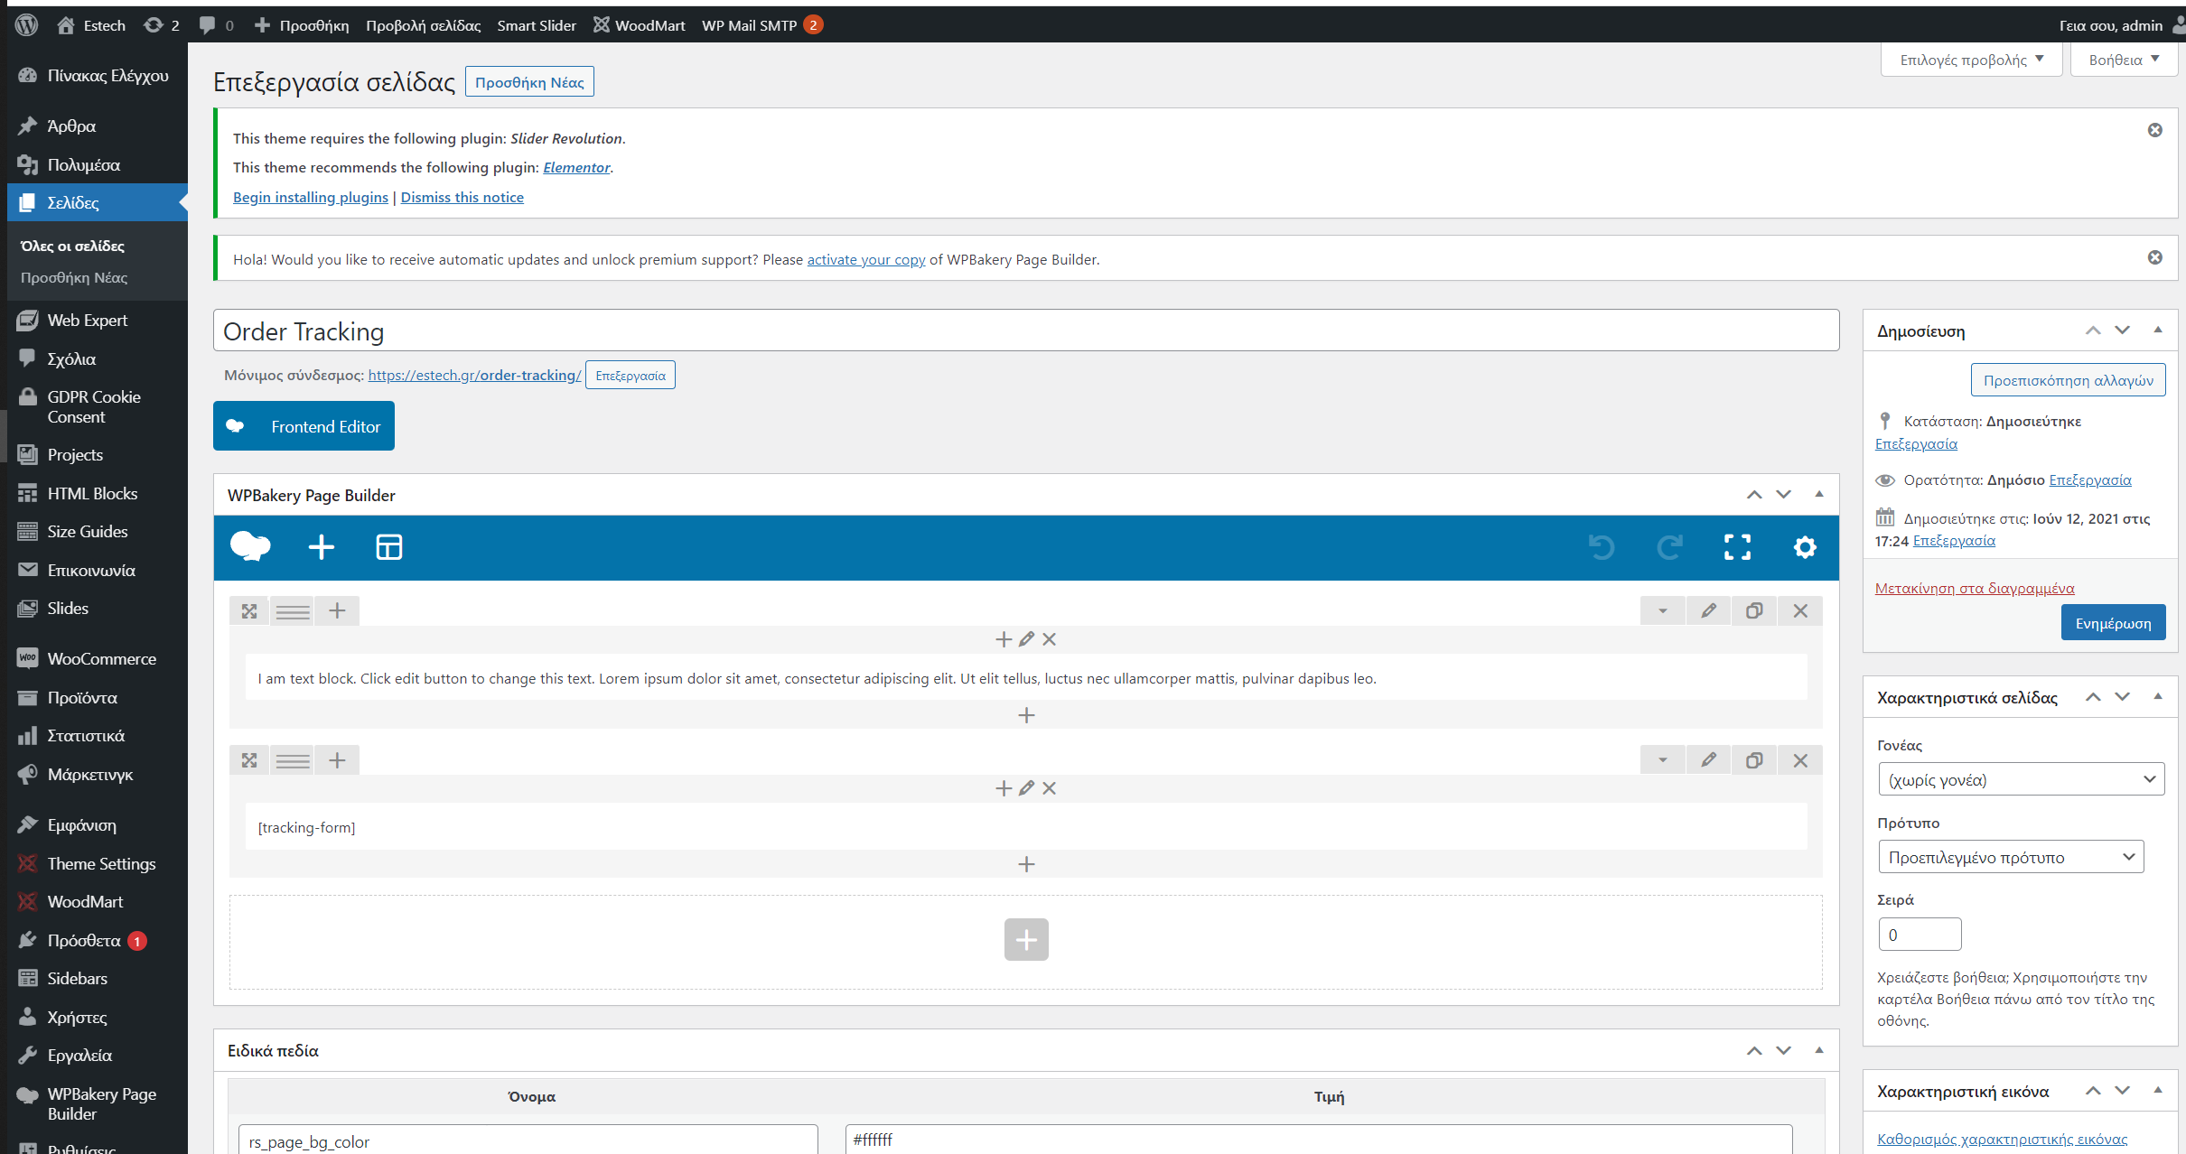Click the Order Tracking title field

(x=1025, y=331)
